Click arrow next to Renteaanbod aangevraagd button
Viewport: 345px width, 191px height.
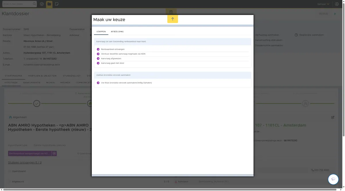pos(54,153)
